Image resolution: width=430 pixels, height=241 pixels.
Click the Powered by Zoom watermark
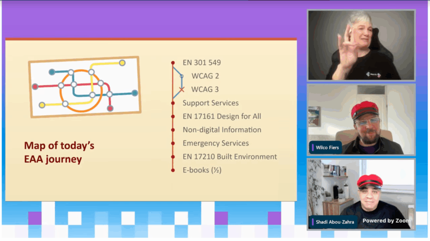tap(386, 220)
